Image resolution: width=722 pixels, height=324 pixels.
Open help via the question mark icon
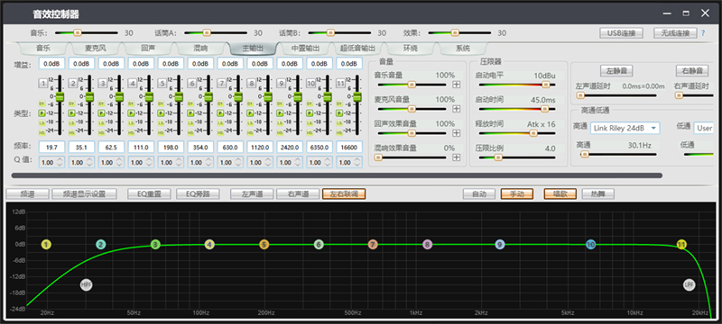(703, 33)
